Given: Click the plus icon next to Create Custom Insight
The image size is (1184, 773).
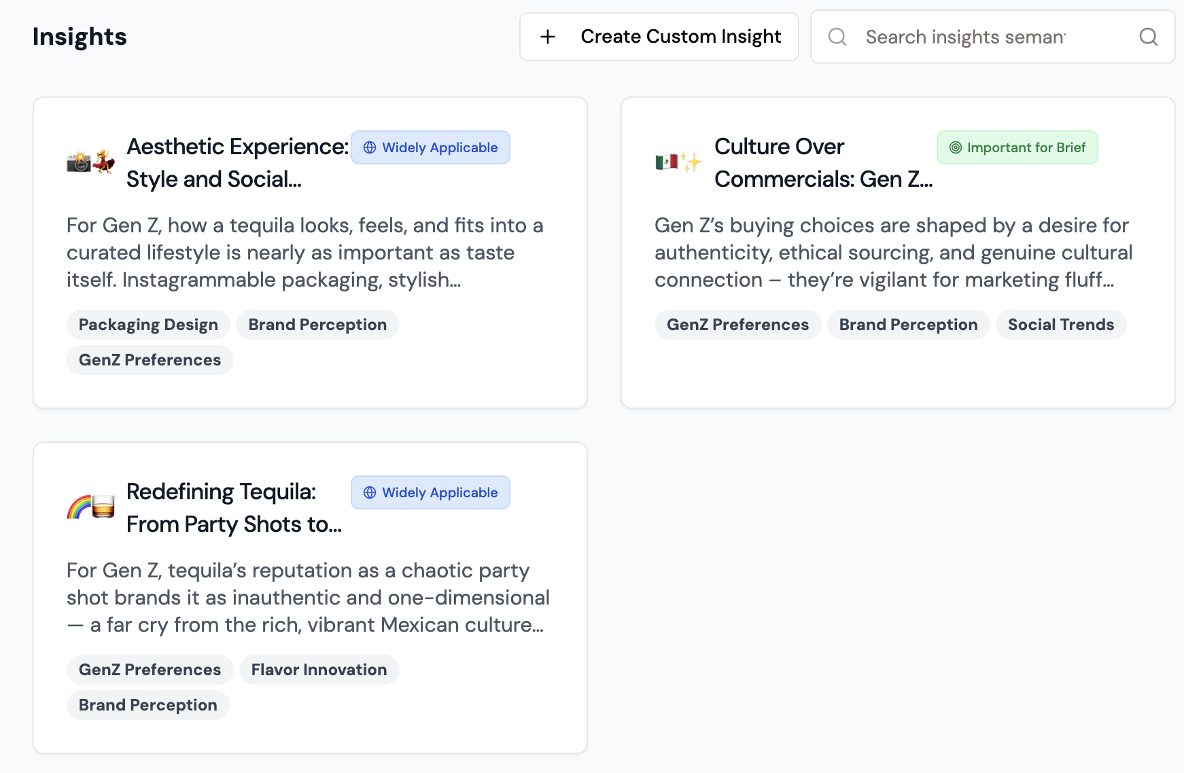Looking at the screenshot, I should point(547,37).
